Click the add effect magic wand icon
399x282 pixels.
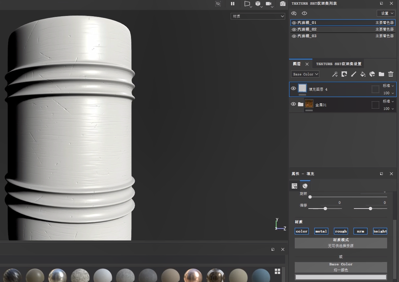pyautogui.click(x=335, y=74)
